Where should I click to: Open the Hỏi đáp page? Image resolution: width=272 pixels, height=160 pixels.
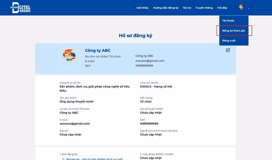(222, 8)
